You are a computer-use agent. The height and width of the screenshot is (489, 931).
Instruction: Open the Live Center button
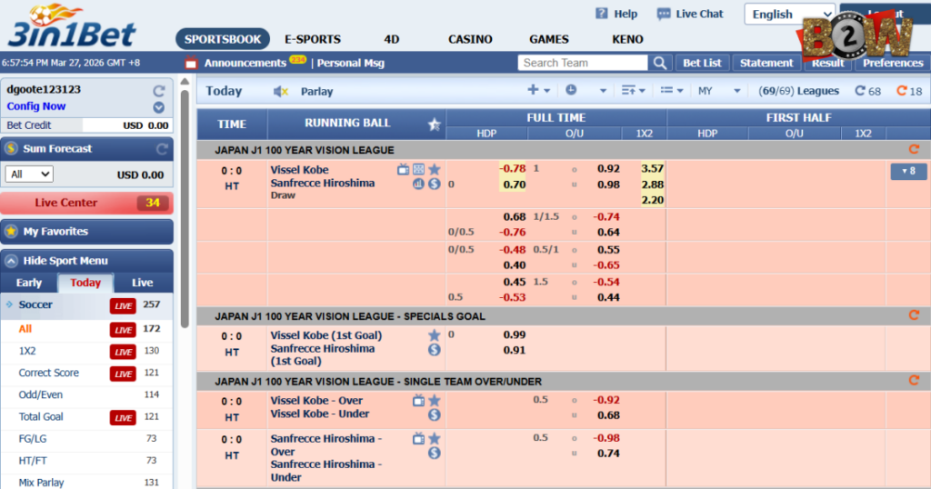point(86,203)
